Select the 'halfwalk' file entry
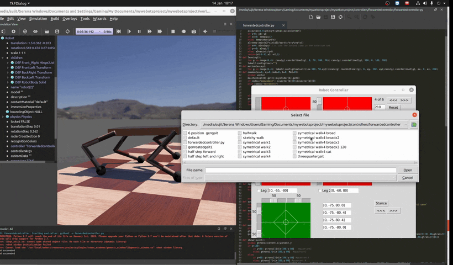The height and width of the screenshot is (265, 453). coord(250,133)
